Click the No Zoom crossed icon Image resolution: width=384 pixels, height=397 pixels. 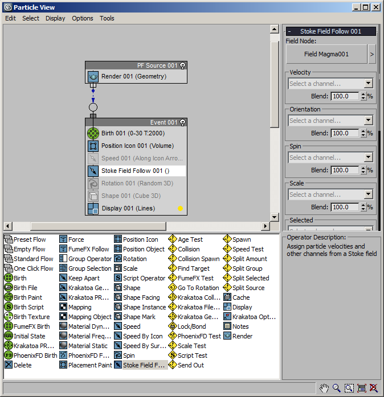pos(374,388)
